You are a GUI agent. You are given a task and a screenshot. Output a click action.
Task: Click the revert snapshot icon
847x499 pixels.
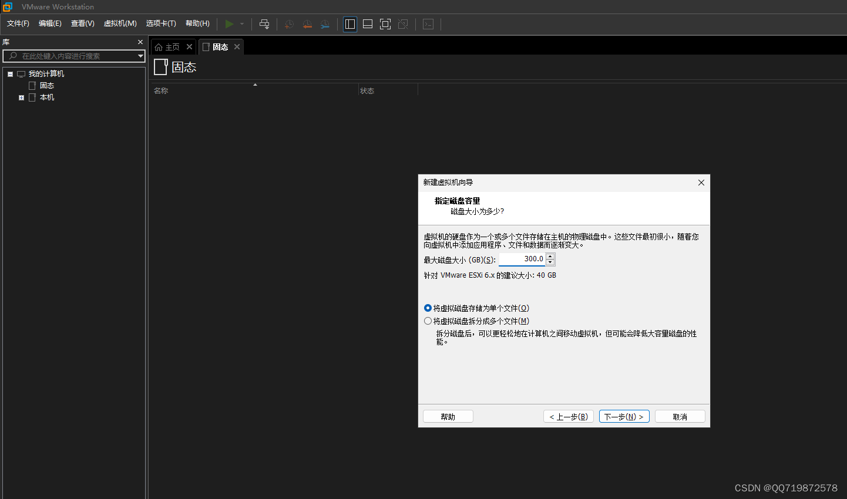307,24
